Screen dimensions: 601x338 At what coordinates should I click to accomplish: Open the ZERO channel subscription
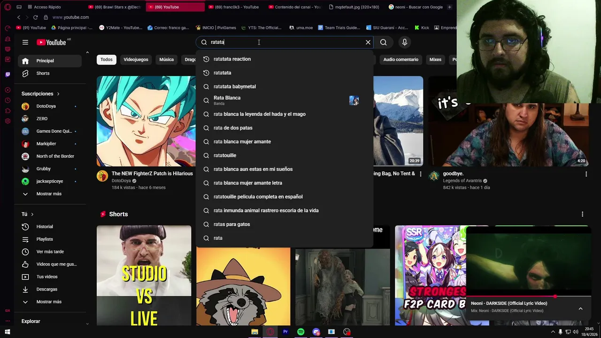click(50, 119)
